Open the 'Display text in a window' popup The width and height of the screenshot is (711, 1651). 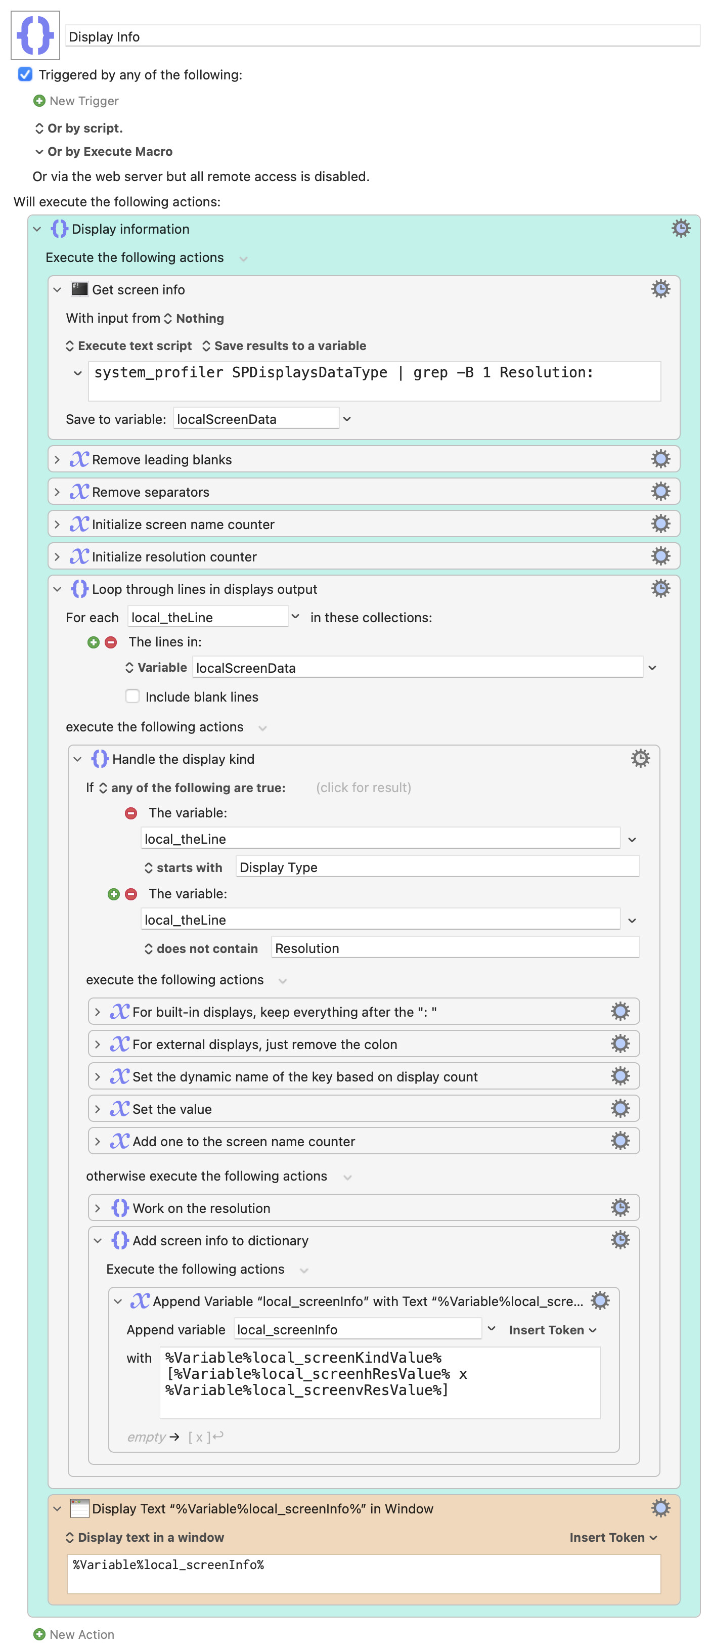145,1537
